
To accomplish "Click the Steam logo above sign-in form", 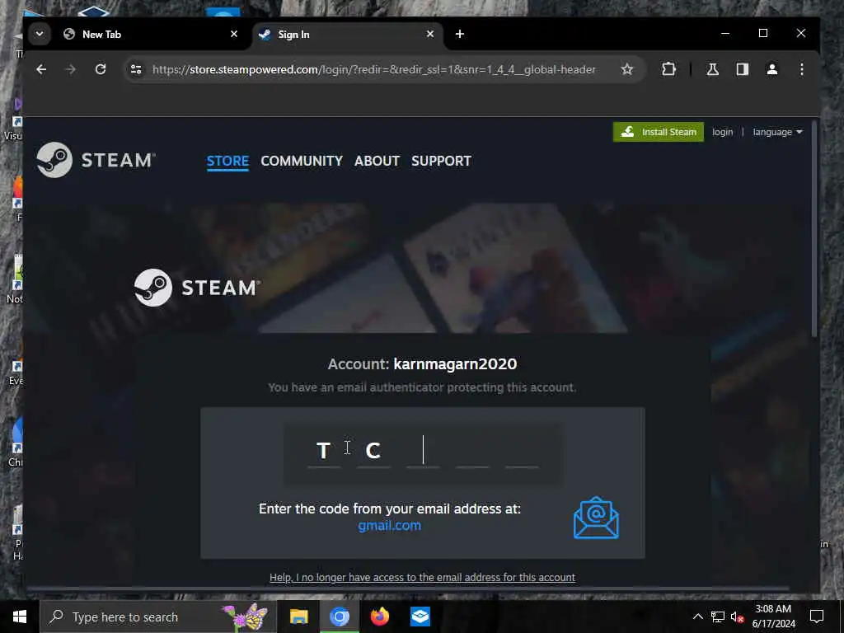I will (197, 288).
